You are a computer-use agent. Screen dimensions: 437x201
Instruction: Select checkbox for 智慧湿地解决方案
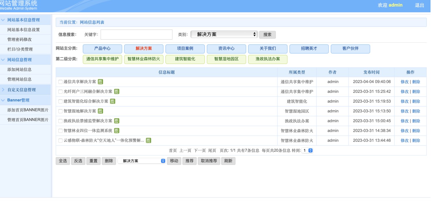tap(60, 111)
